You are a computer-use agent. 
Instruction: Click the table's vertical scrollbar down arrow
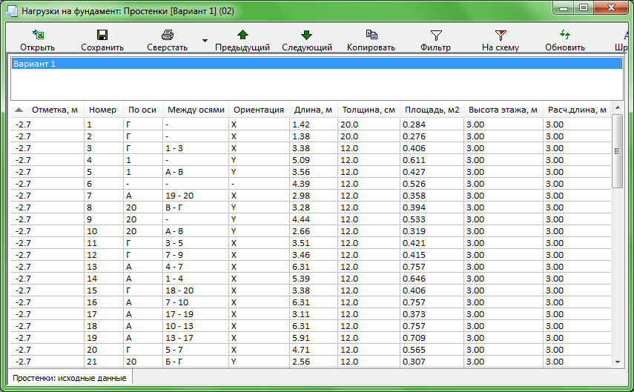(617, 361)
